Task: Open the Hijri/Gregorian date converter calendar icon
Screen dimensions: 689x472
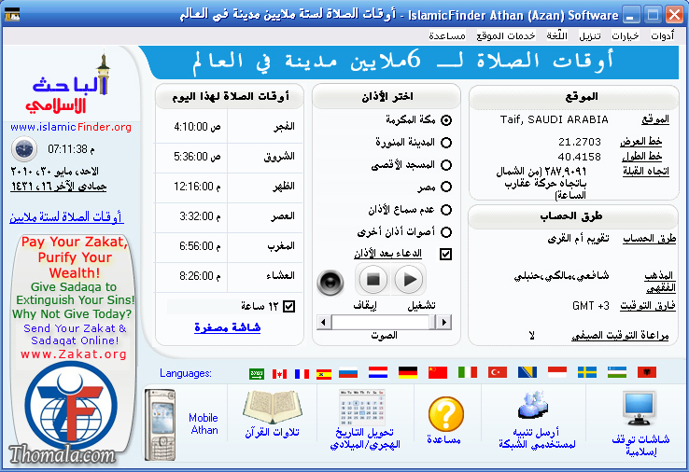Action: [362, 407]
